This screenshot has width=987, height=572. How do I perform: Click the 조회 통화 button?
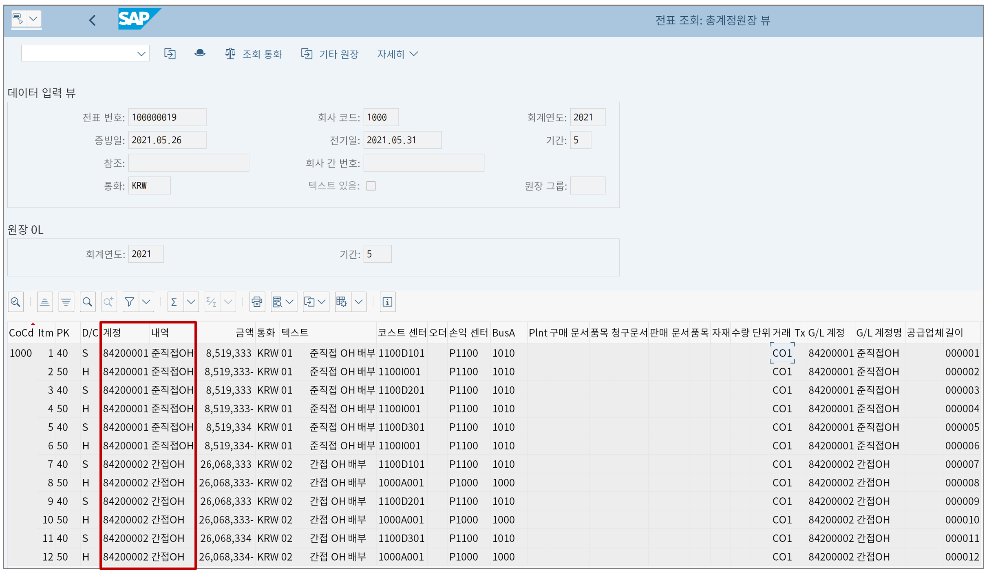(254, 54)
